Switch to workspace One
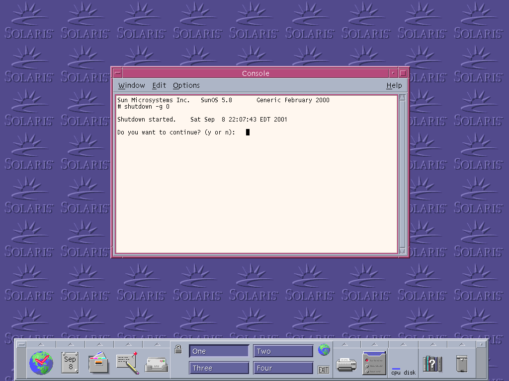The height and width of the screenshot is (381, 509). [x=219, y=351]
